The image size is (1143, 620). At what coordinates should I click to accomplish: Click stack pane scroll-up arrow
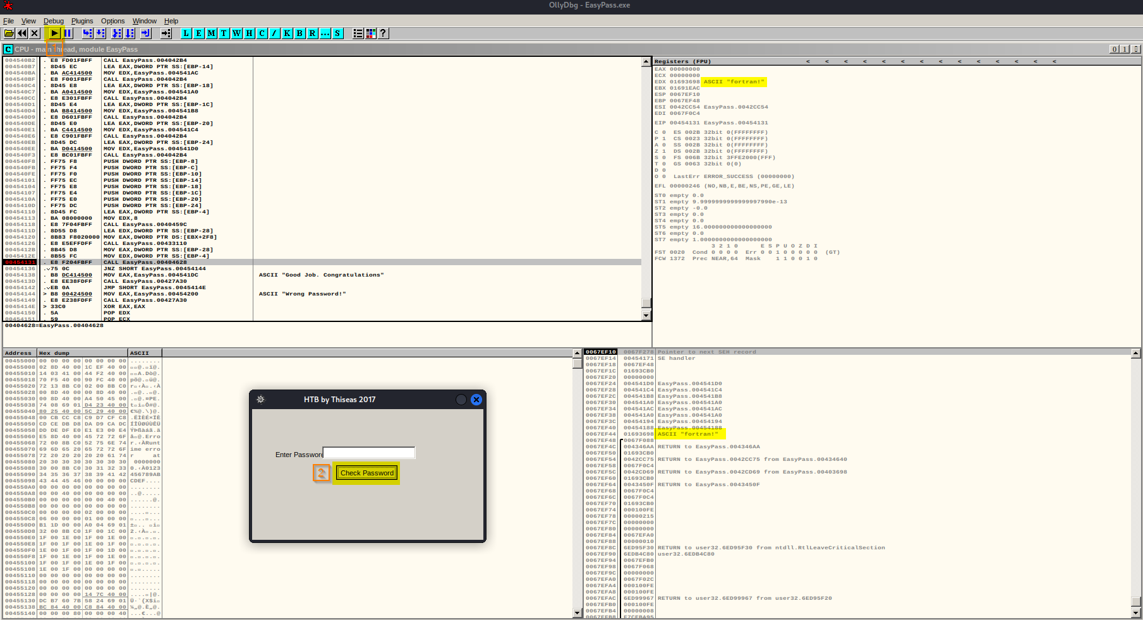pyautogui.click(x=1135, y=353)
